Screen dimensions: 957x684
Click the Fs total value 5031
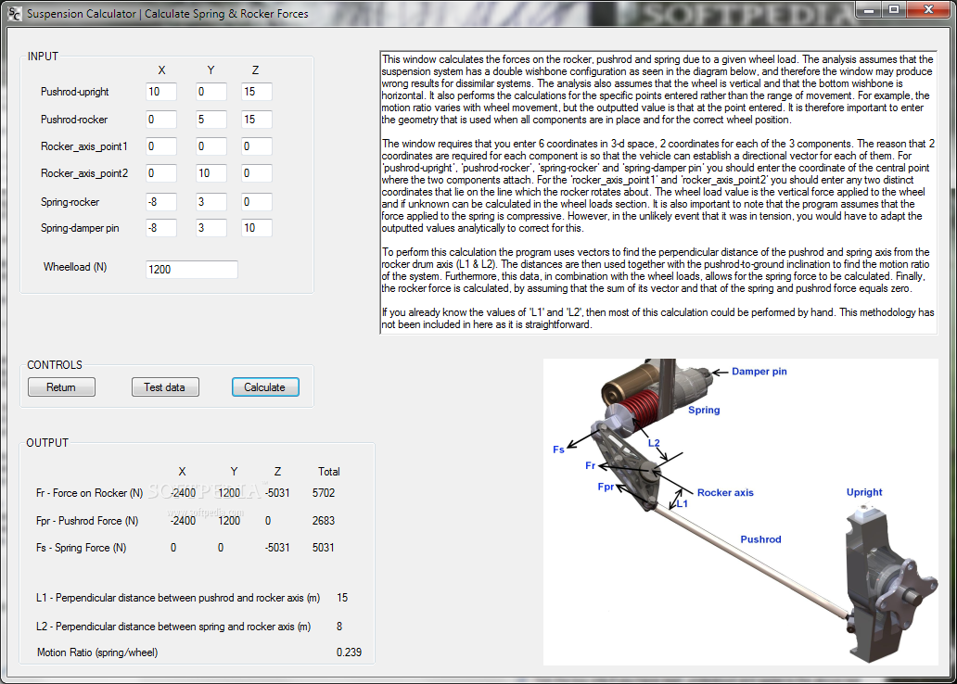pos(324,548)
